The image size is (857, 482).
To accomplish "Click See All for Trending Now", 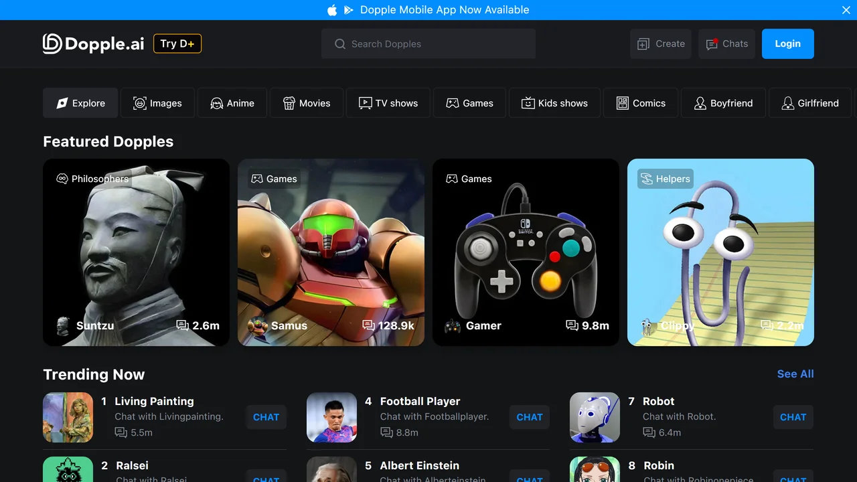I will point(795,374).
